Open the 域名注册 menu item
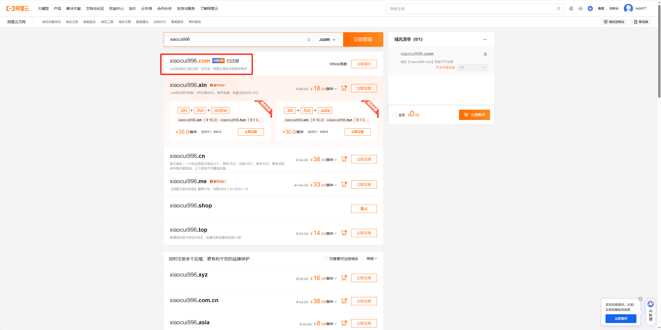 [72, 22]
